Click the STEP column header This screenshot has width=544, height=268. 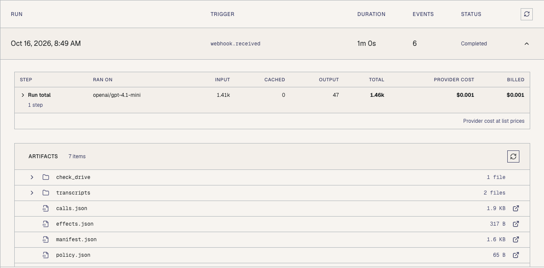(26, 80)
